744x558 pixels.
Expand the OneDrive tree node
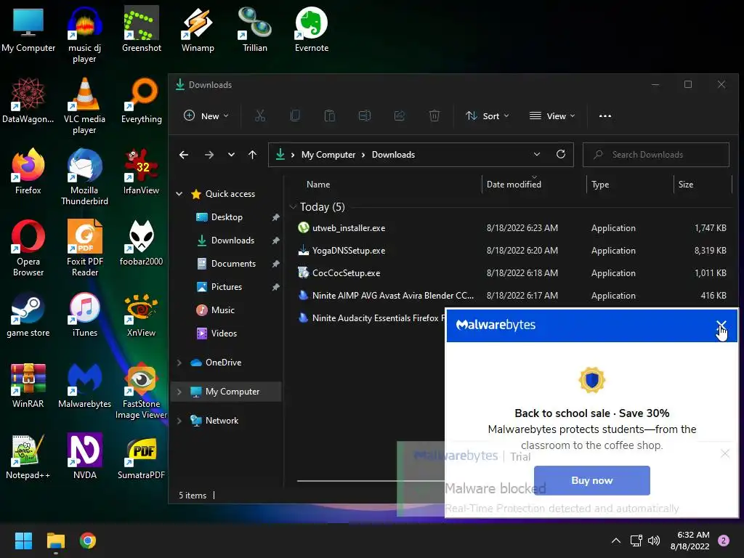pyautogui.click(x=179, y=363)
